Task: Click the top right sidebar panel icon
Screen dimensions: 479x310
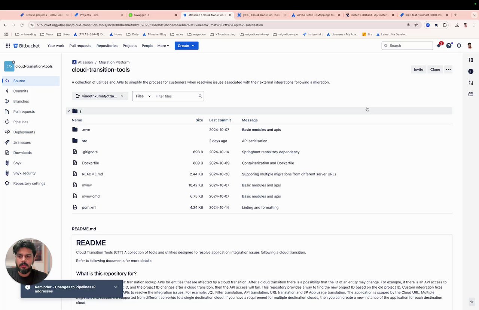Action: 471,60
